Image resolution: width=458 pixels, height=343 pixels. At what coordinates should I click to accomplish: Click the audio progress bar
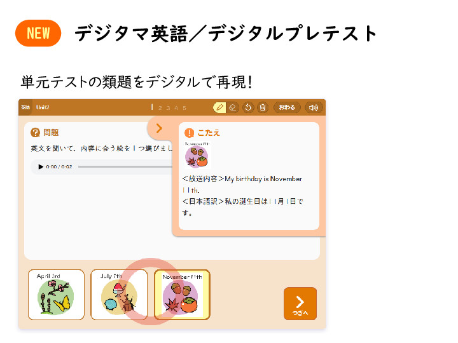125,167
